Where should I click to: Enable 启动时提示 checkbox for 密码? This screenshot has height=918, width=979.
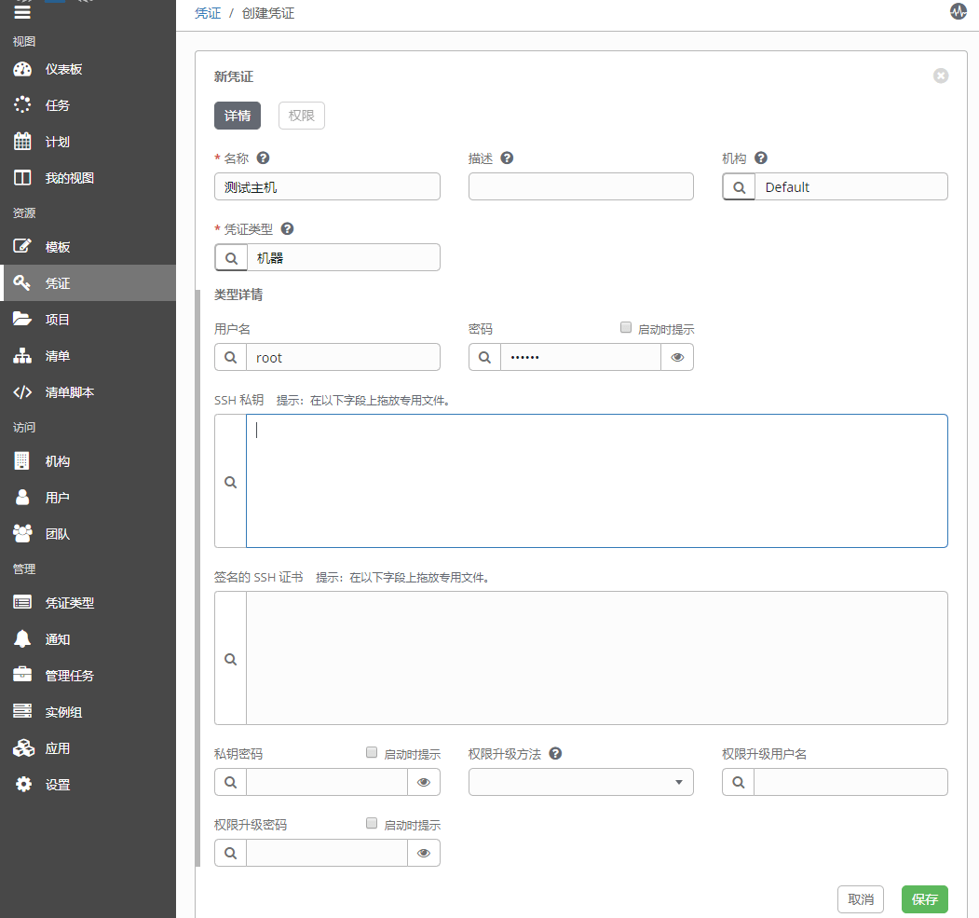(626, 328)
